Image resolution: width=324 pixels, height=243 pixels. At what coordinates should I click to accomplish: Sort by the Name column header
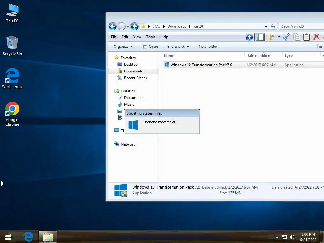pyautogui.click(x=169, y=56)
